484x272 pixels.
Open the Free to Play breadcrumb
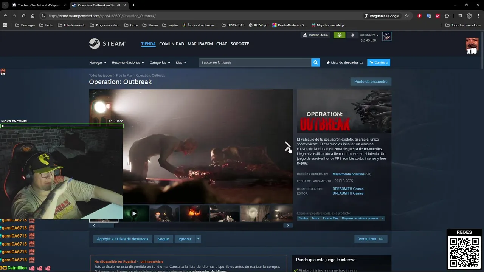(124, 76)
